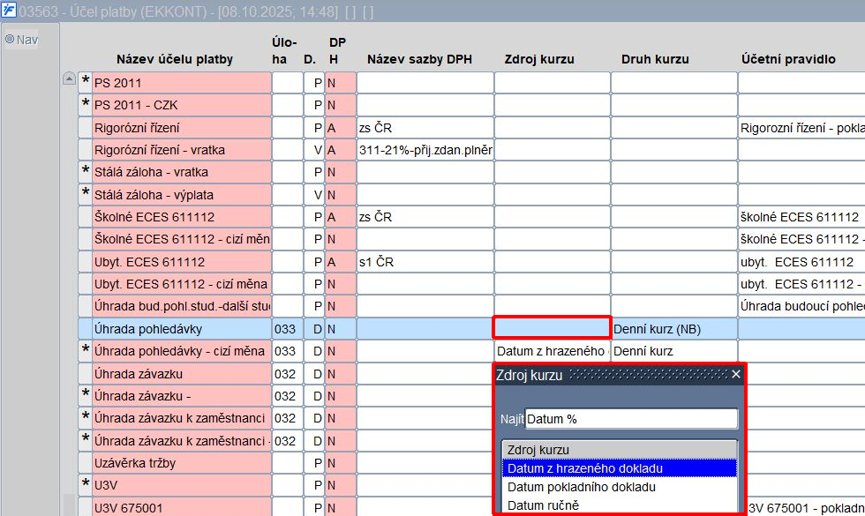The width and height of the screenshot is (865, 516).
Task: Choose Datum z hrazeného dokladu in list
Action: point(620,468)
